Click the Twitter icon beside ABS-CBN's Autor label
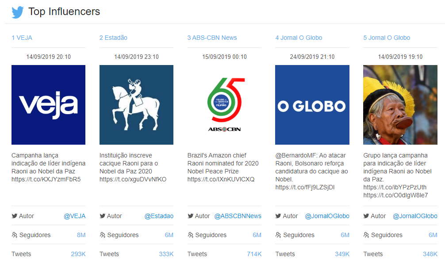 point(190,216)
